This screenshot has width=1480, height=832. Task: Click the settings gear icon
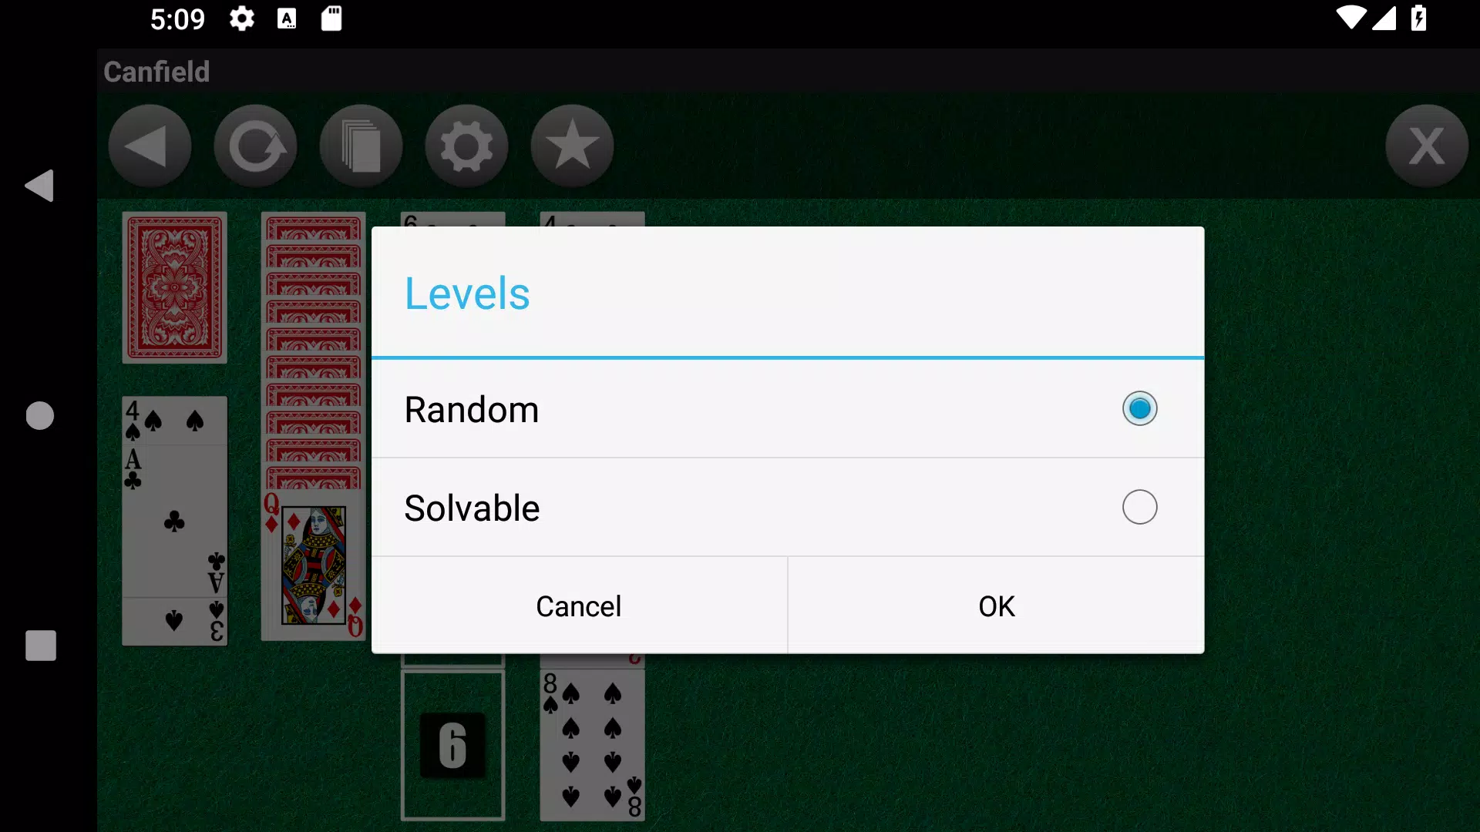click(466, 146)
